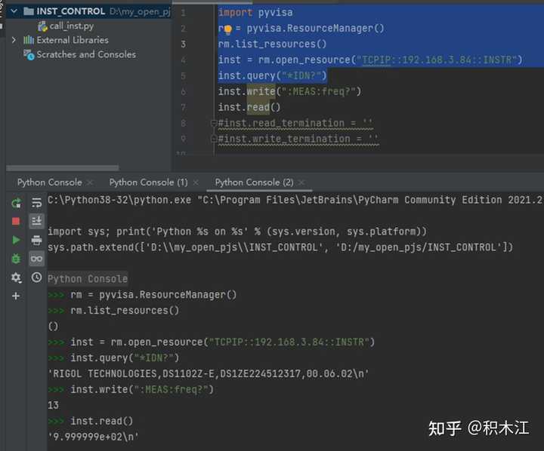
Task: Expand the External Libraries node
Action: [14, 40]
